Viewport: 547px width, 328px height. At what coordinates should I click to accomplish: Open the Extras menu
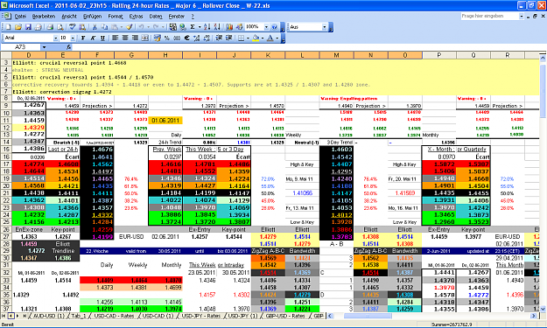(136, 17)
